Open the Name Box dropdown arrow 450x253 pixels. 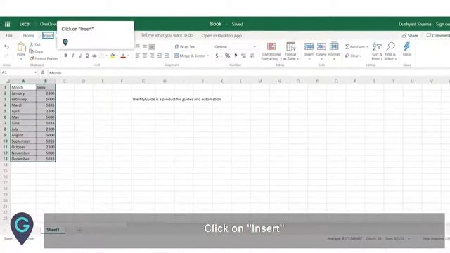pos(35,73)
